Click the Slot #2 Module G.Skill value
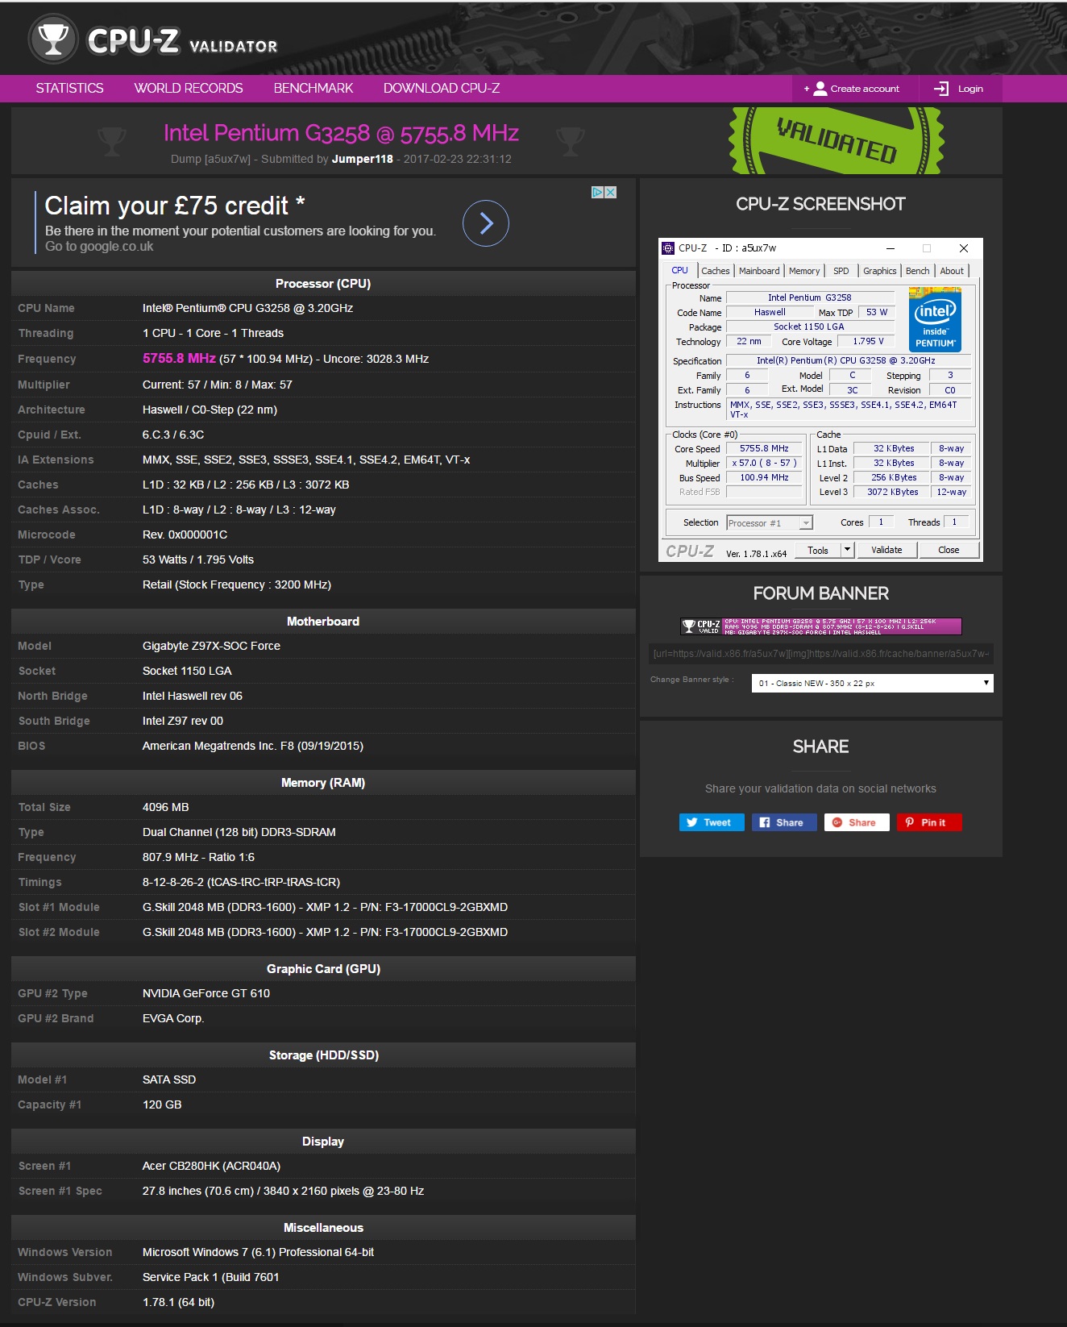This screenshot has height=1327, width=1067. [326, 932]
